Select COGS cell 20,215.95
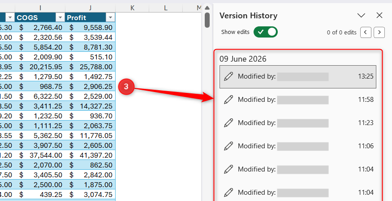 click(40, 67)
